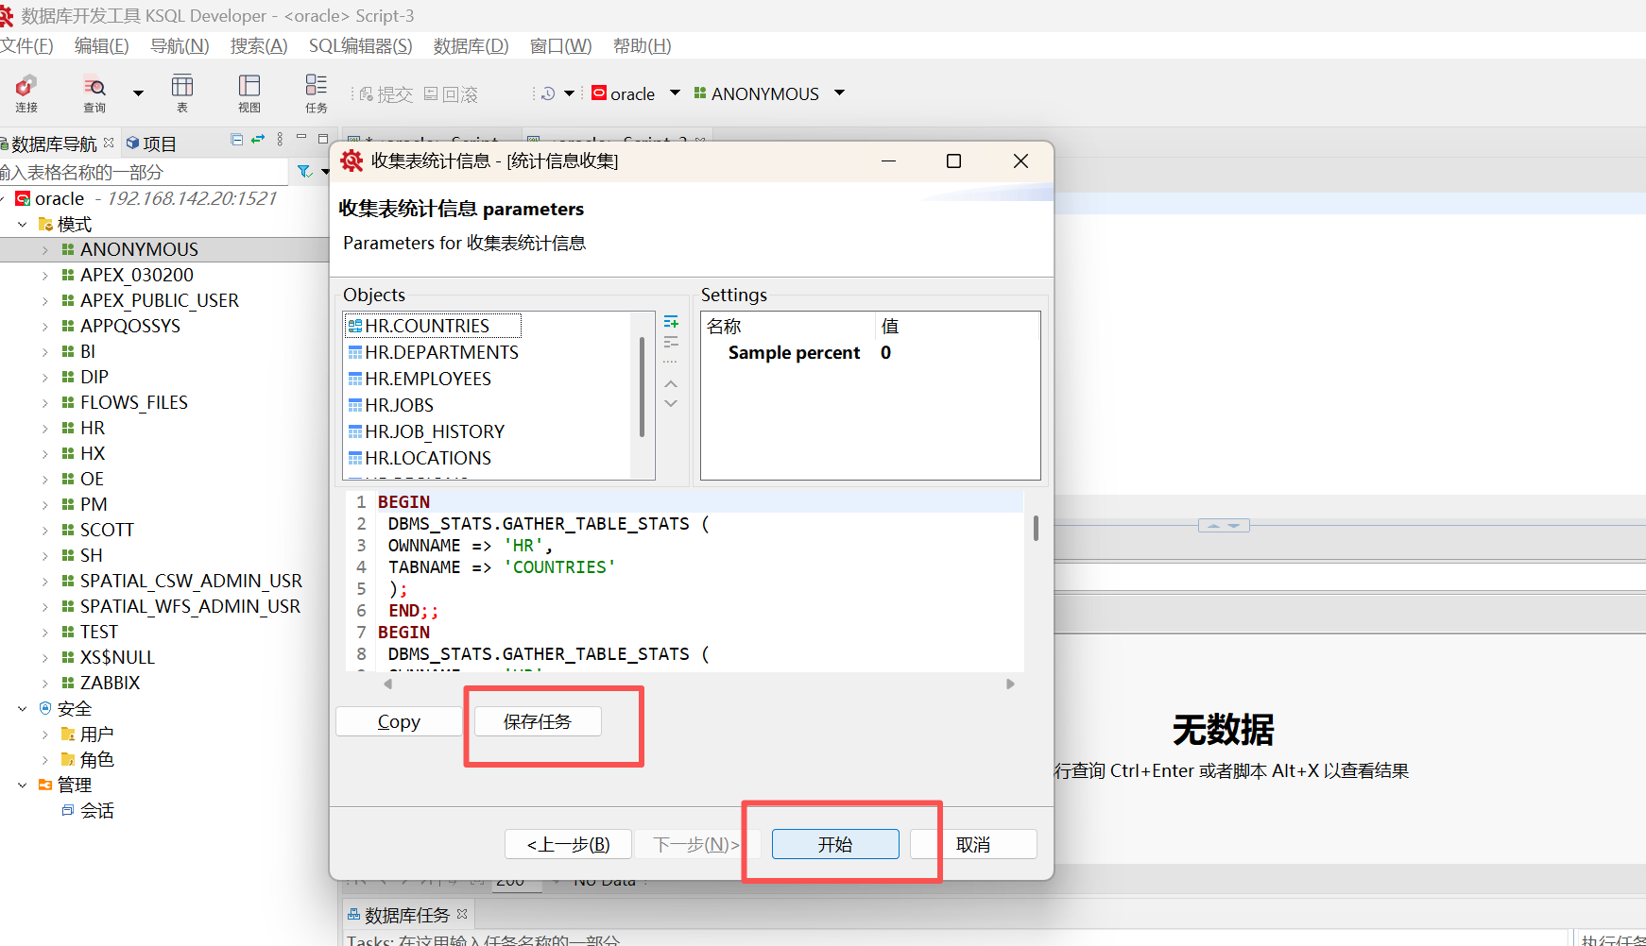Click the 视图 (View) toolbar icon
1646x946 pixels.
[249, 93]
